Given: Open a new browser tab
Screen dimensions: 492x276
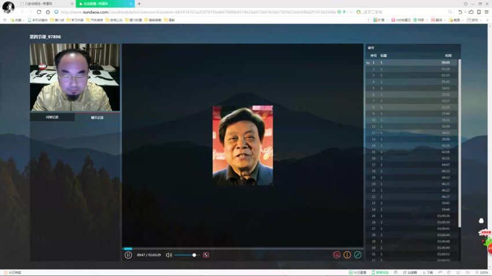Looking at the screenshot, I should 139,4.
